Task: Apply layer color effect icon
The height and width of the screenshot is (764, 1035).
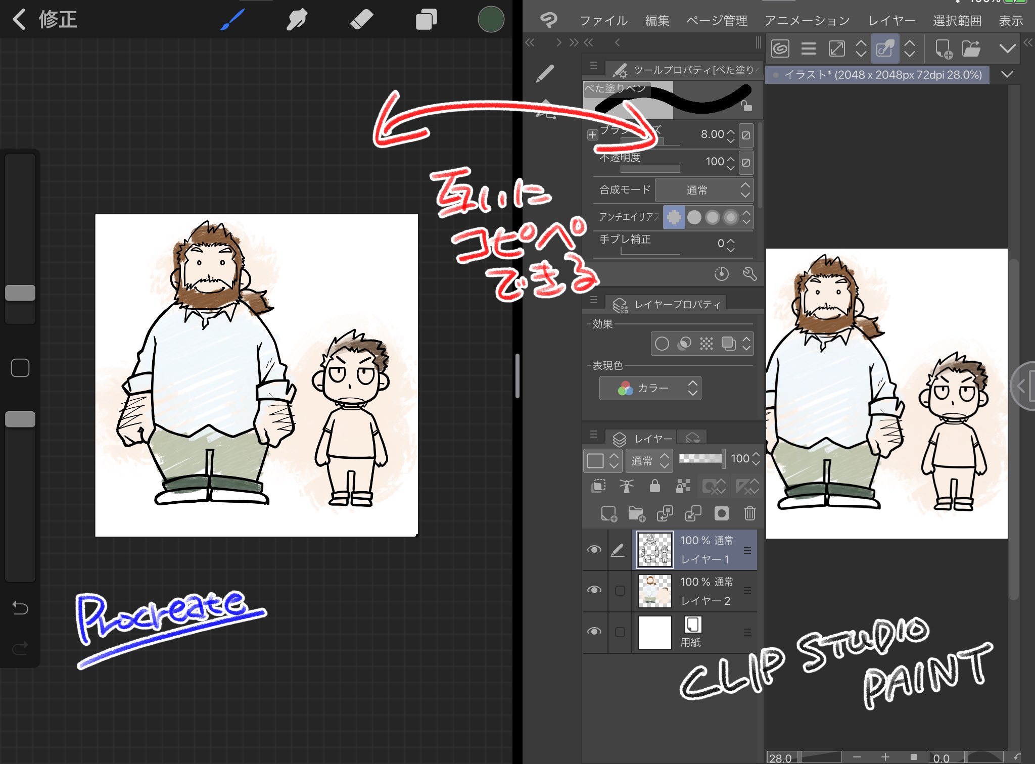Action: 728,344
